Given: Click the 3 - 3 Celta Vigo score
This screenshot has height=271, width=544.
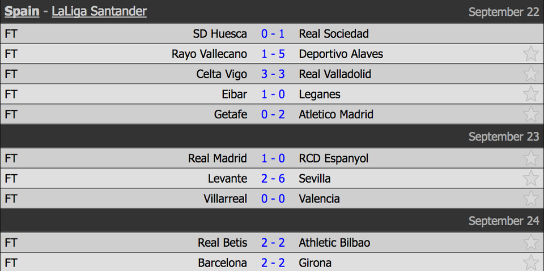Looking at the screenshot, I should 273,74.
